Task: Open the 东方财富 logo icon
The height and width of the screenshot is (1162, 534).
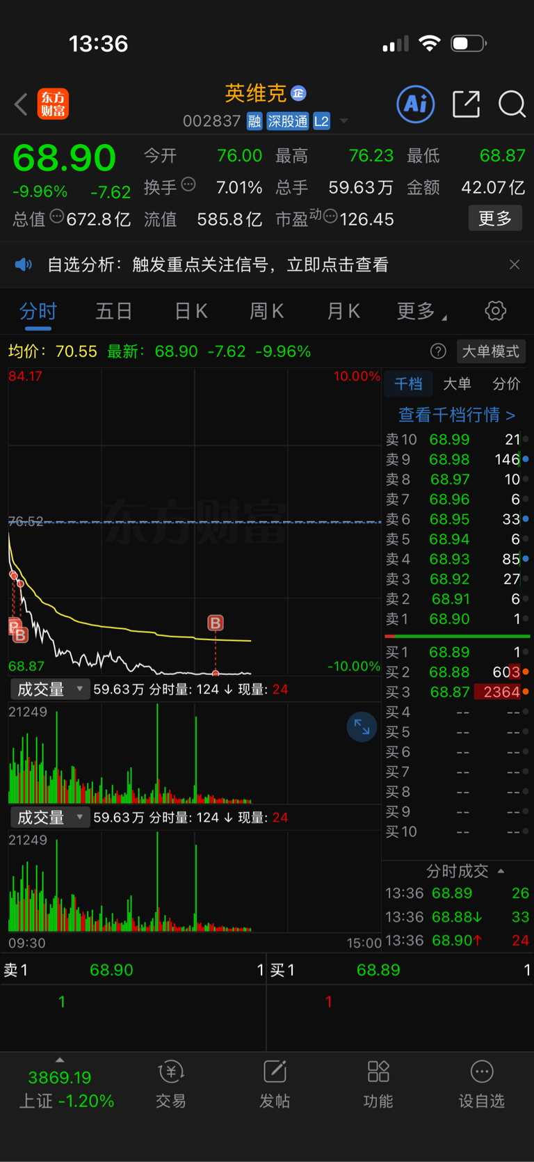Action: point(53,104)
